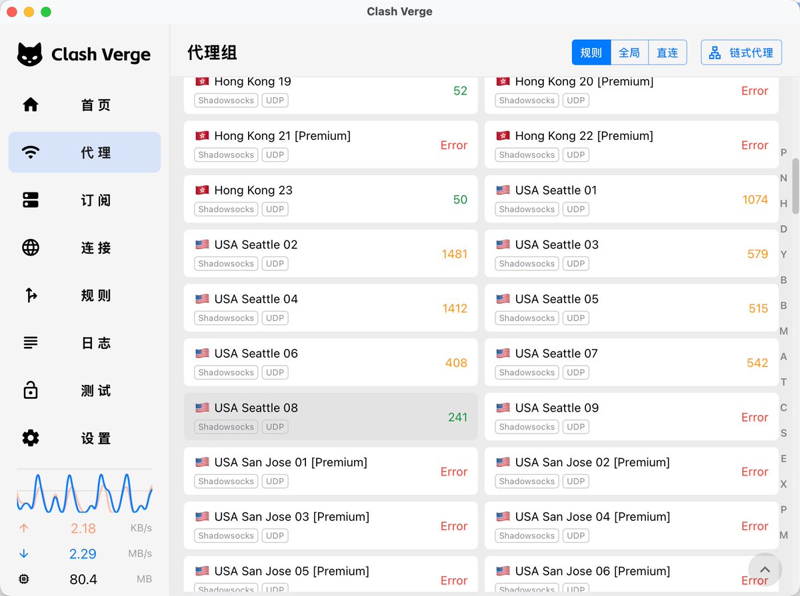This screenshot has width=800, height=596.
Task: Jump to group T in index
Action: tap(784, 382)
